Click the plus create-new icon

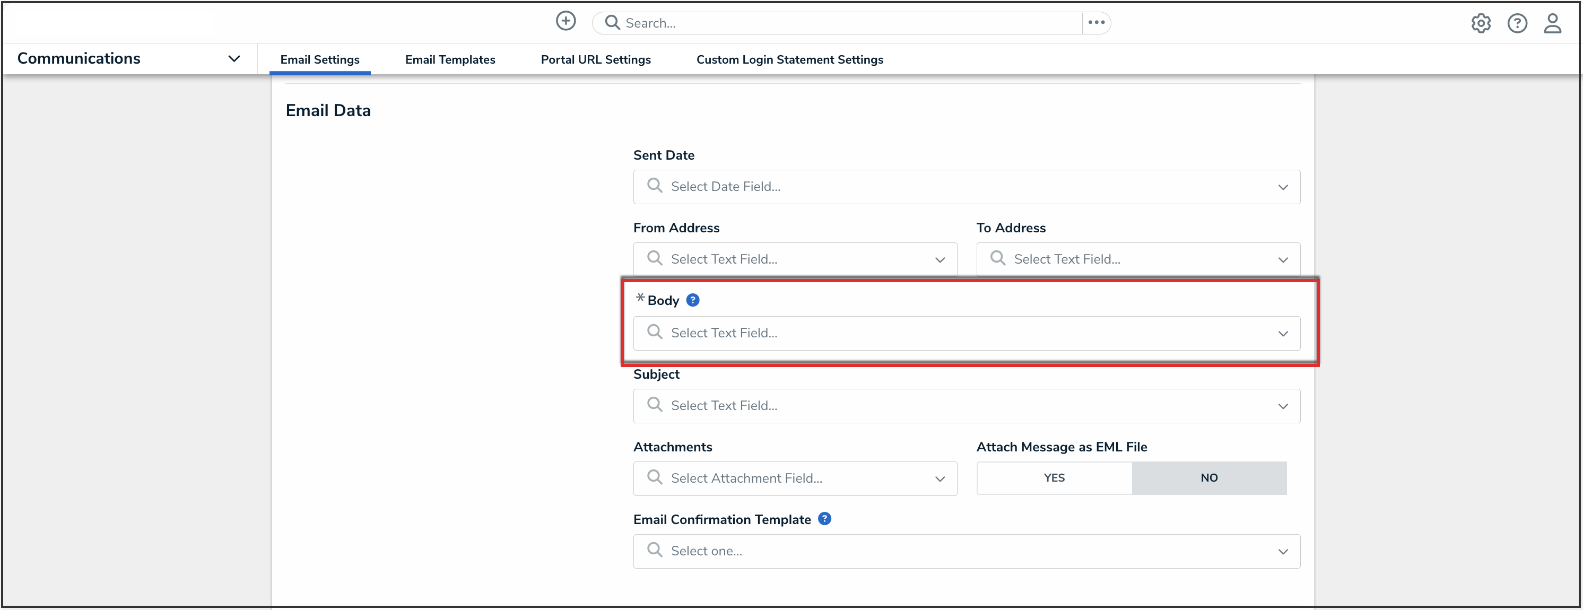point(566,22)
